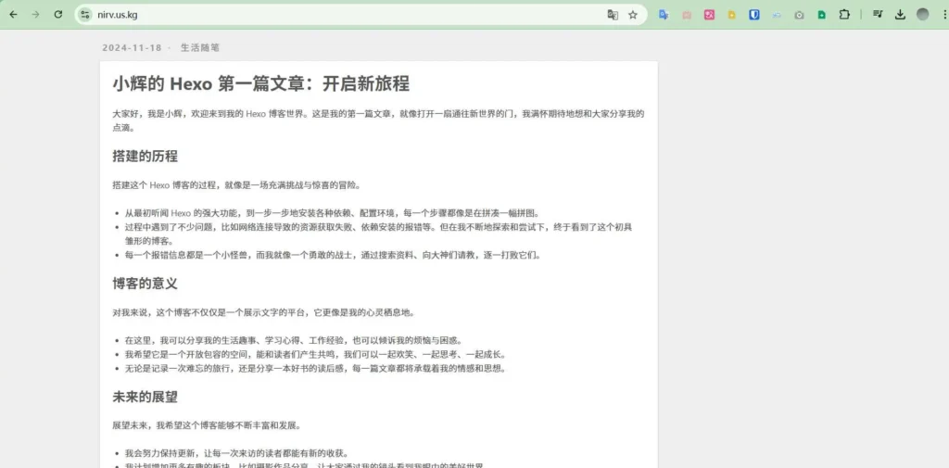Click the 2024-11-18 post date
The width and height of the screenshot is (949, 468).
pyautogui.click(x=132, y=47)
